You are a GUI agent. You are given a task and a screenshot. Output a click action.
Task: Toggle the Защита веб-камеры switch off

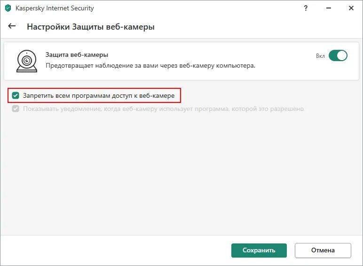point(338,56)
